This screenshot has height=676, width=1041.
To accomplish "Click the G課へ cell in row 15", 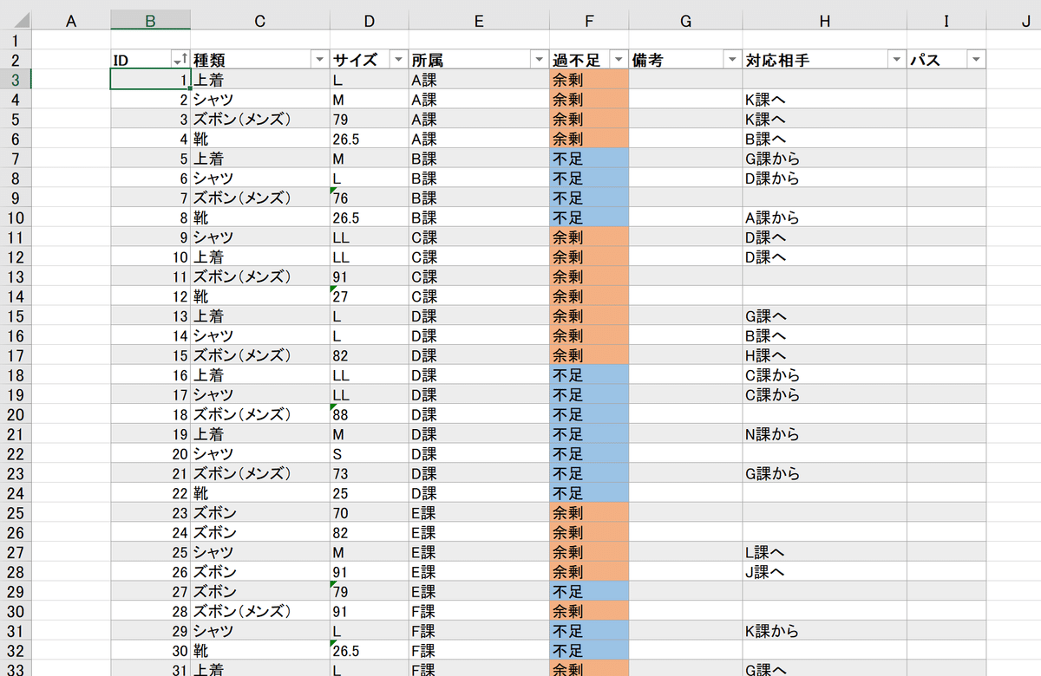I will point(825,315).
